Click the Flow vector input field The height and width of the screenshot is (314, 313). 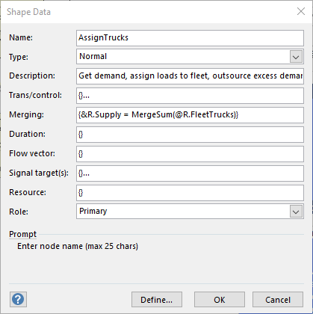tap(190, 154)
